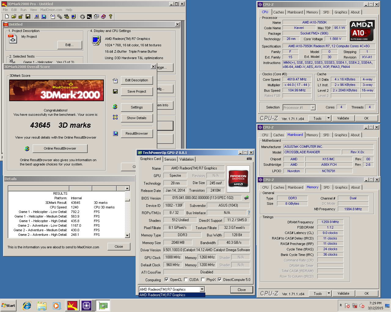Screen dimensions: 391x312
Task: Click Details list scrollbar up arrow
Action: point(127,188)
